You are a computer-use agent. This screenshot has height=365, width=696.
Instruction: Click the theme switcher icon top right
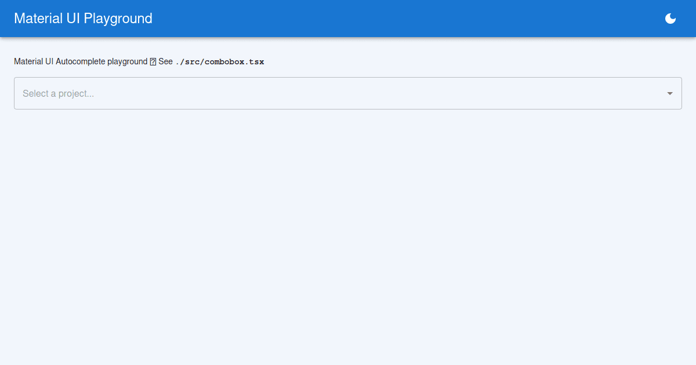pos(670,19)
